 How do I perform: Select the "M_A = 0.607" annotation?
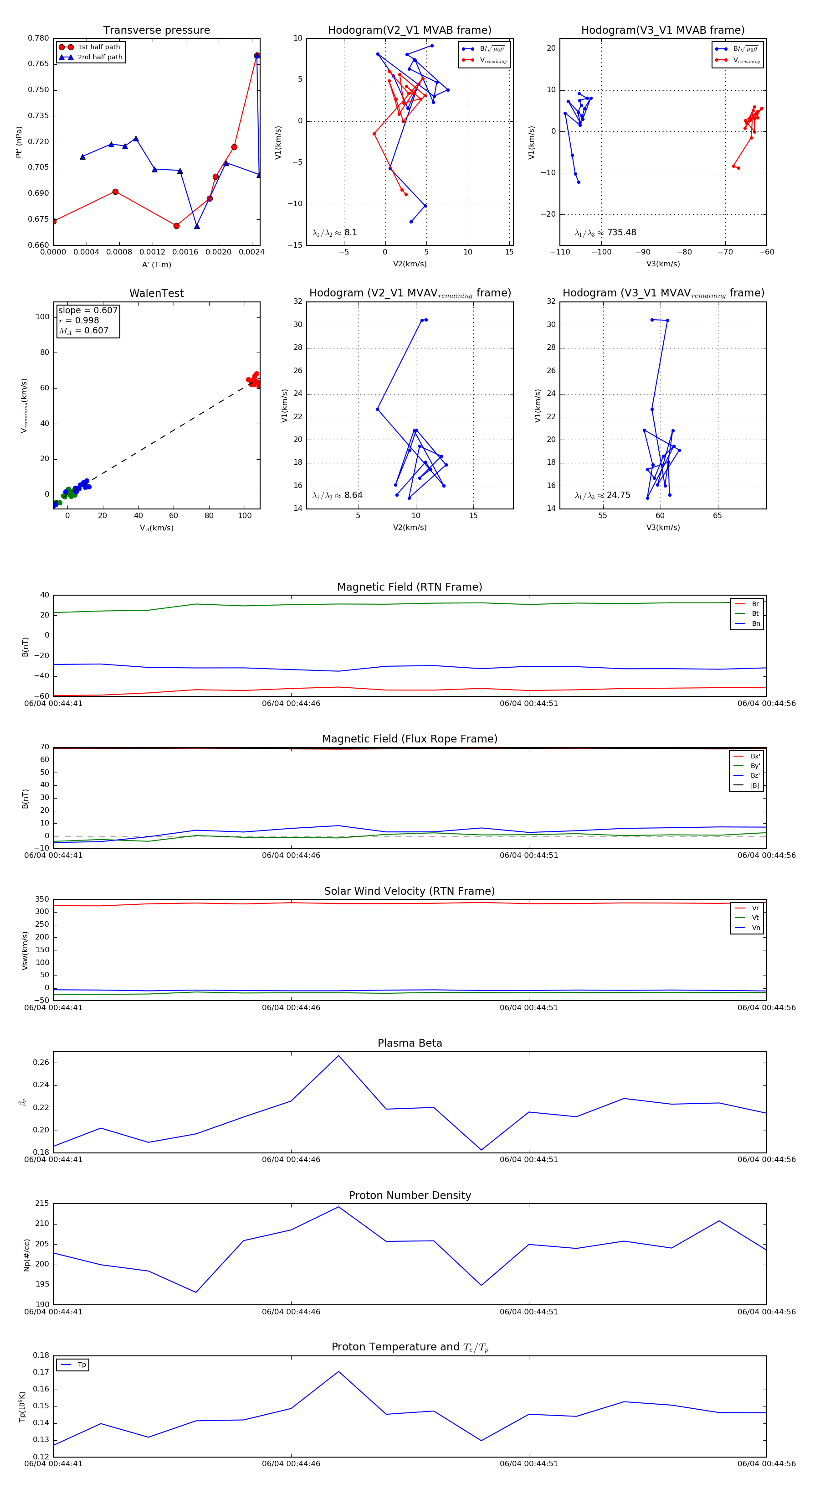tap(83, 331)
